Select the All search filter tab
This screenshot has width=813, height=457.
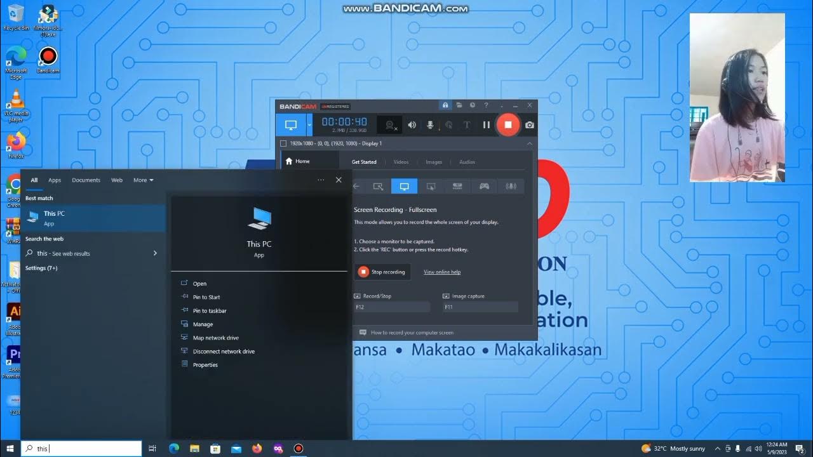[x=34, y=180]
